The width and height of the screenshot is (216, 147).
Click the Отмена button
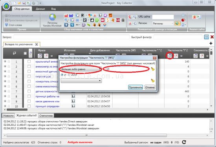150,87
